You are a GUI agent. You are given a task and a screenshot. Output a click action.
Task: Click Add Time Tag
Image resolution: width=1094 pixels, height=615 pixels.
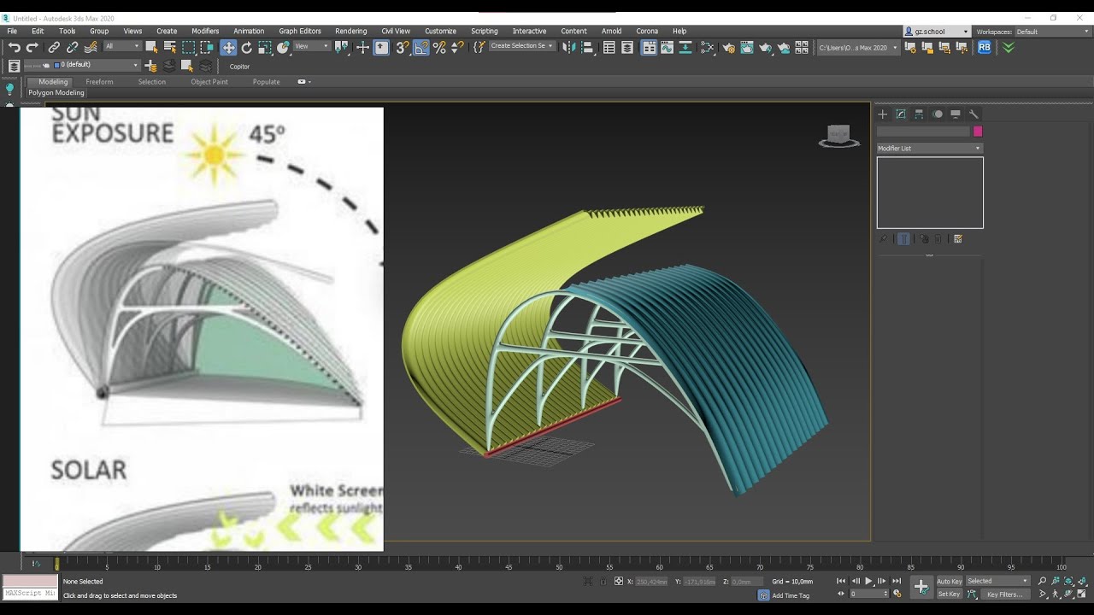[x=791, y=595]
